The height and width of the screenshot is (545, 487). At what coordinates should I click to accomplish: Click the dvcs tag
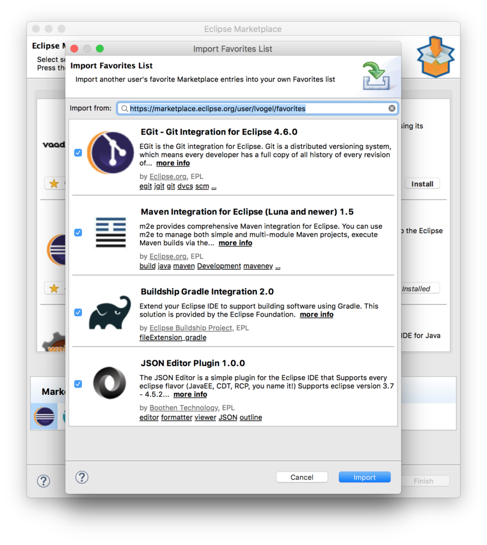click(185, 186)
